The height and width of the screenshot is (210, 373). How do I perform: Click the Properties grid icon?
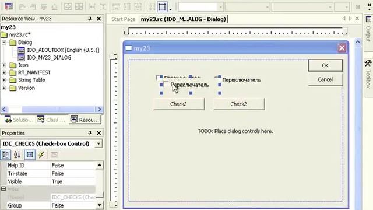(30, 155)
